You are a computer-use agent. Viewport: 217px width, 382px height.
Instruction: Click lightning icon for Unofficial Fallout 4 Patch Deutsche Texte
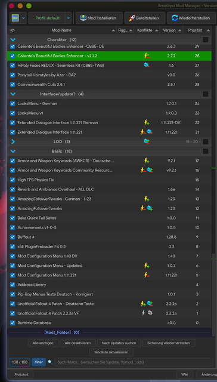click(143, 304)
